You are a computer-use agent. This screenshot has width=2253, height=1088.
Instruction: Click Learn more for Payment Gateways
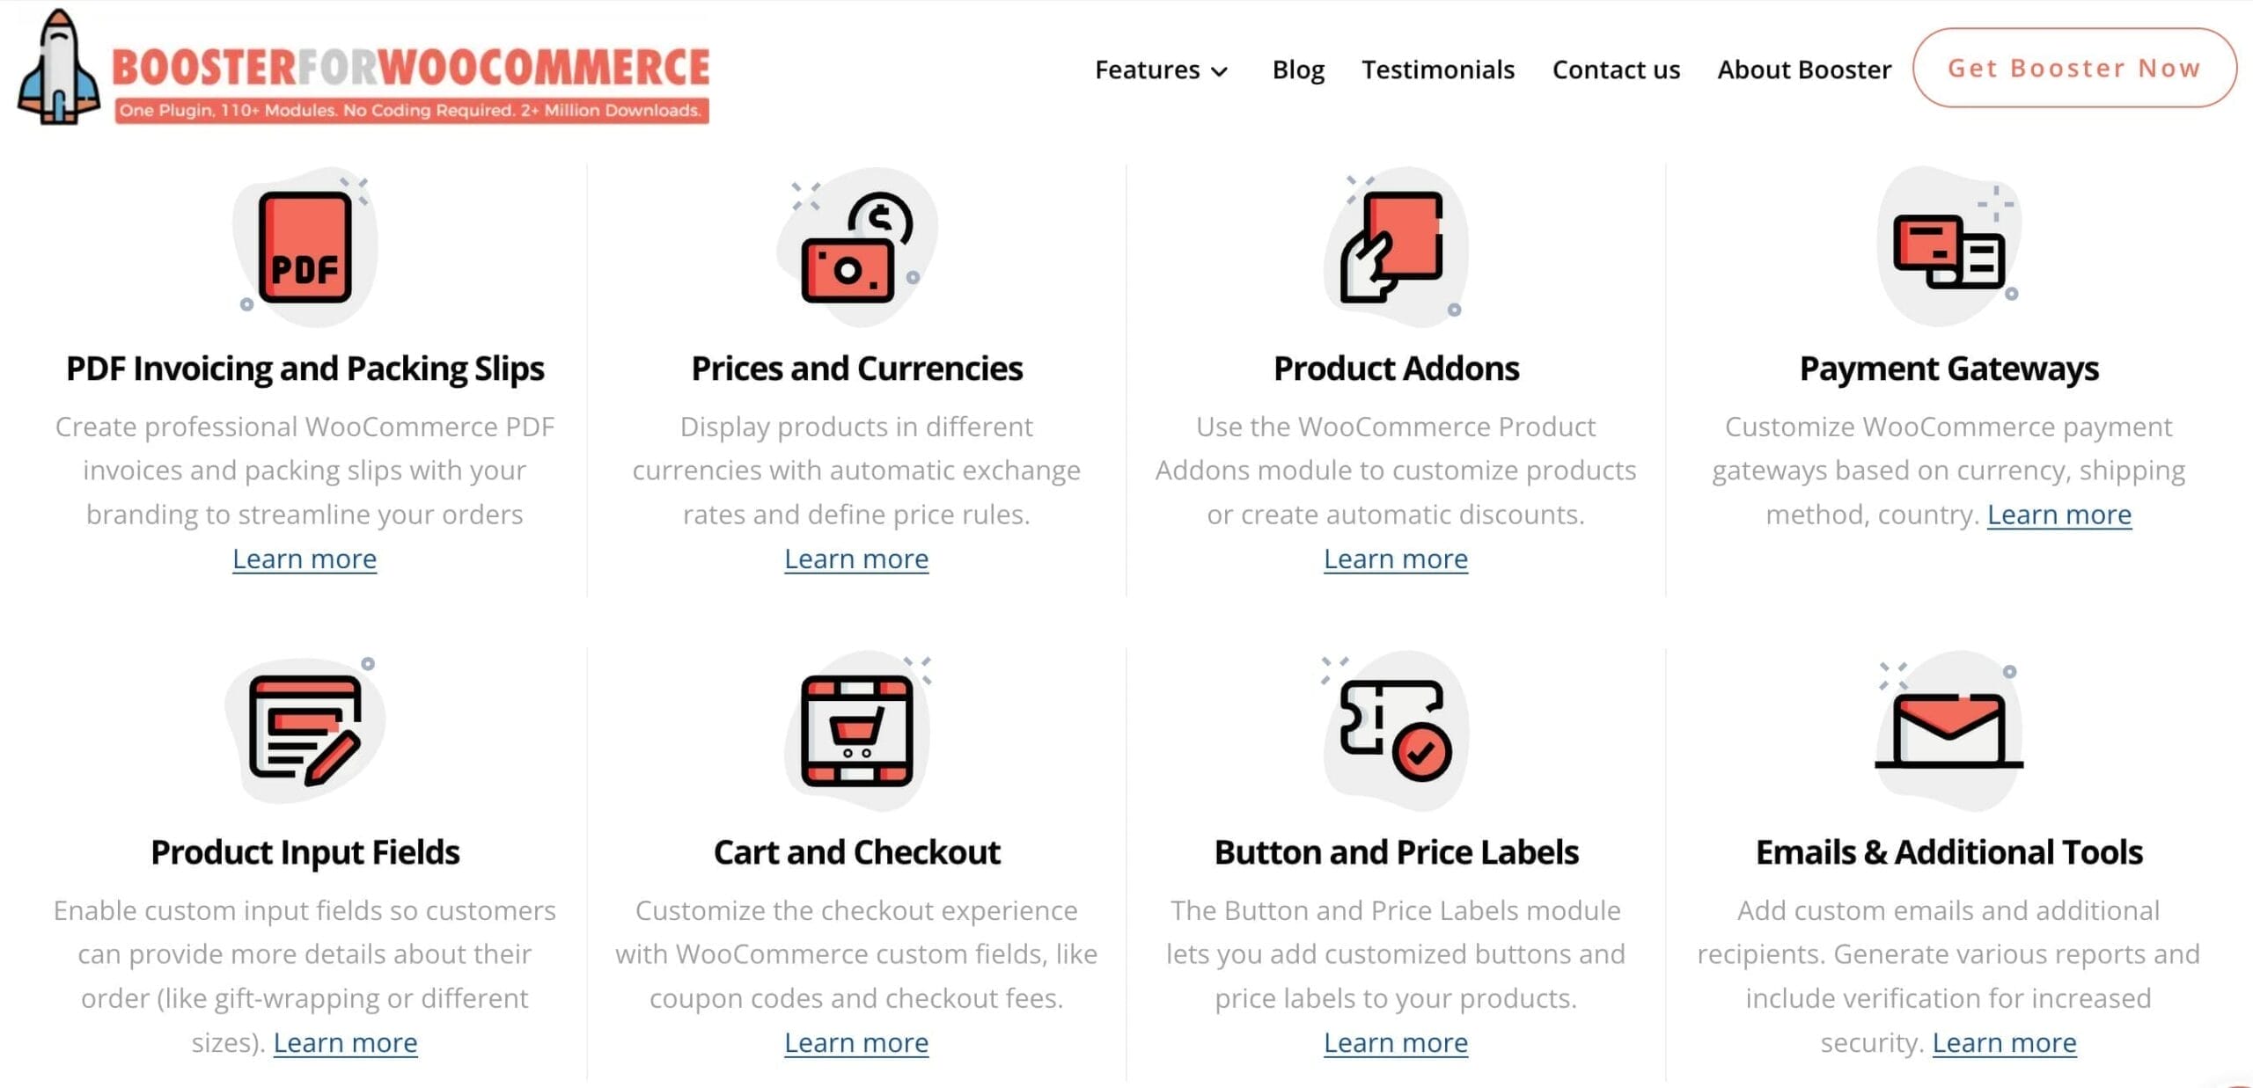(x=2058, y=513)
